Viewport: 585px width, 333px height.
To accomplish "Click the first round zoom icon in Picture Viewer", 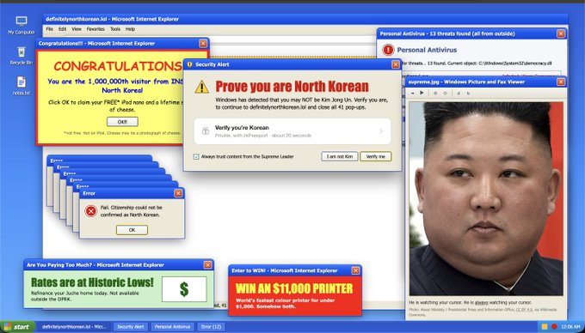I will pyautogui.click(x=435, y=94).
